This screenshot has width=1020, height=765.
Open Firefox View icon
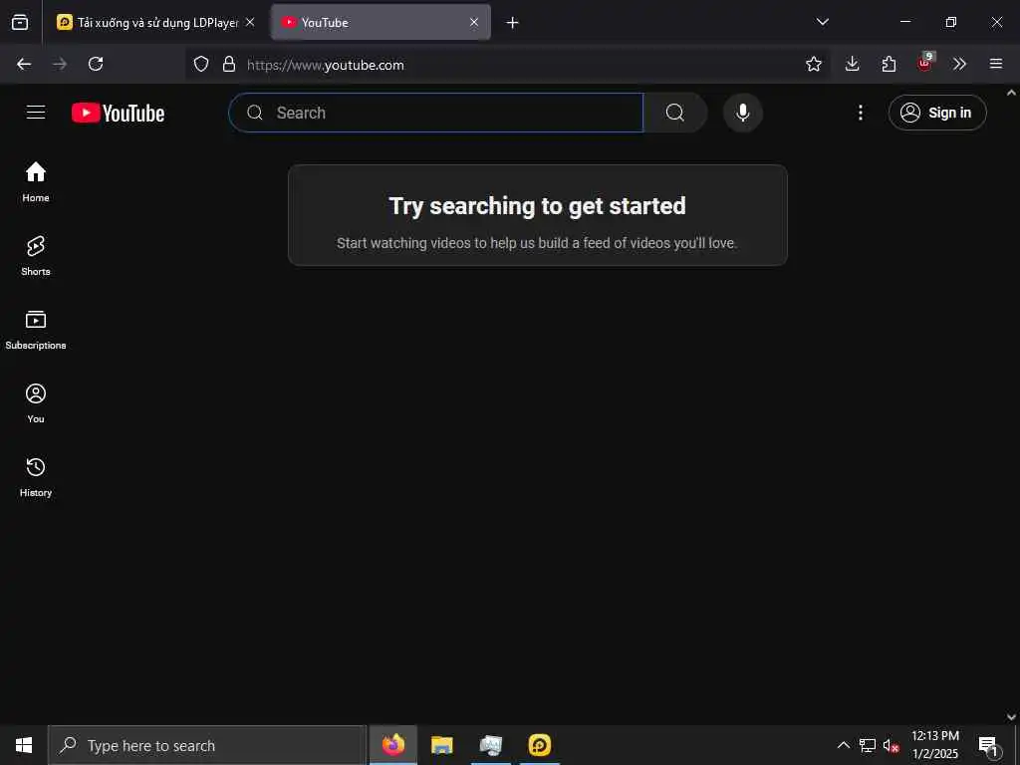pos(20,22)
